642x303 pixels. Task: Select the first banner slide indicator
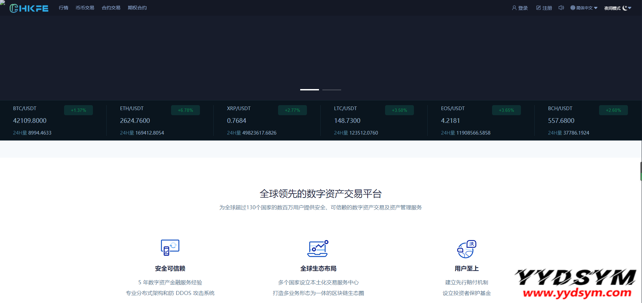[309, 90]
